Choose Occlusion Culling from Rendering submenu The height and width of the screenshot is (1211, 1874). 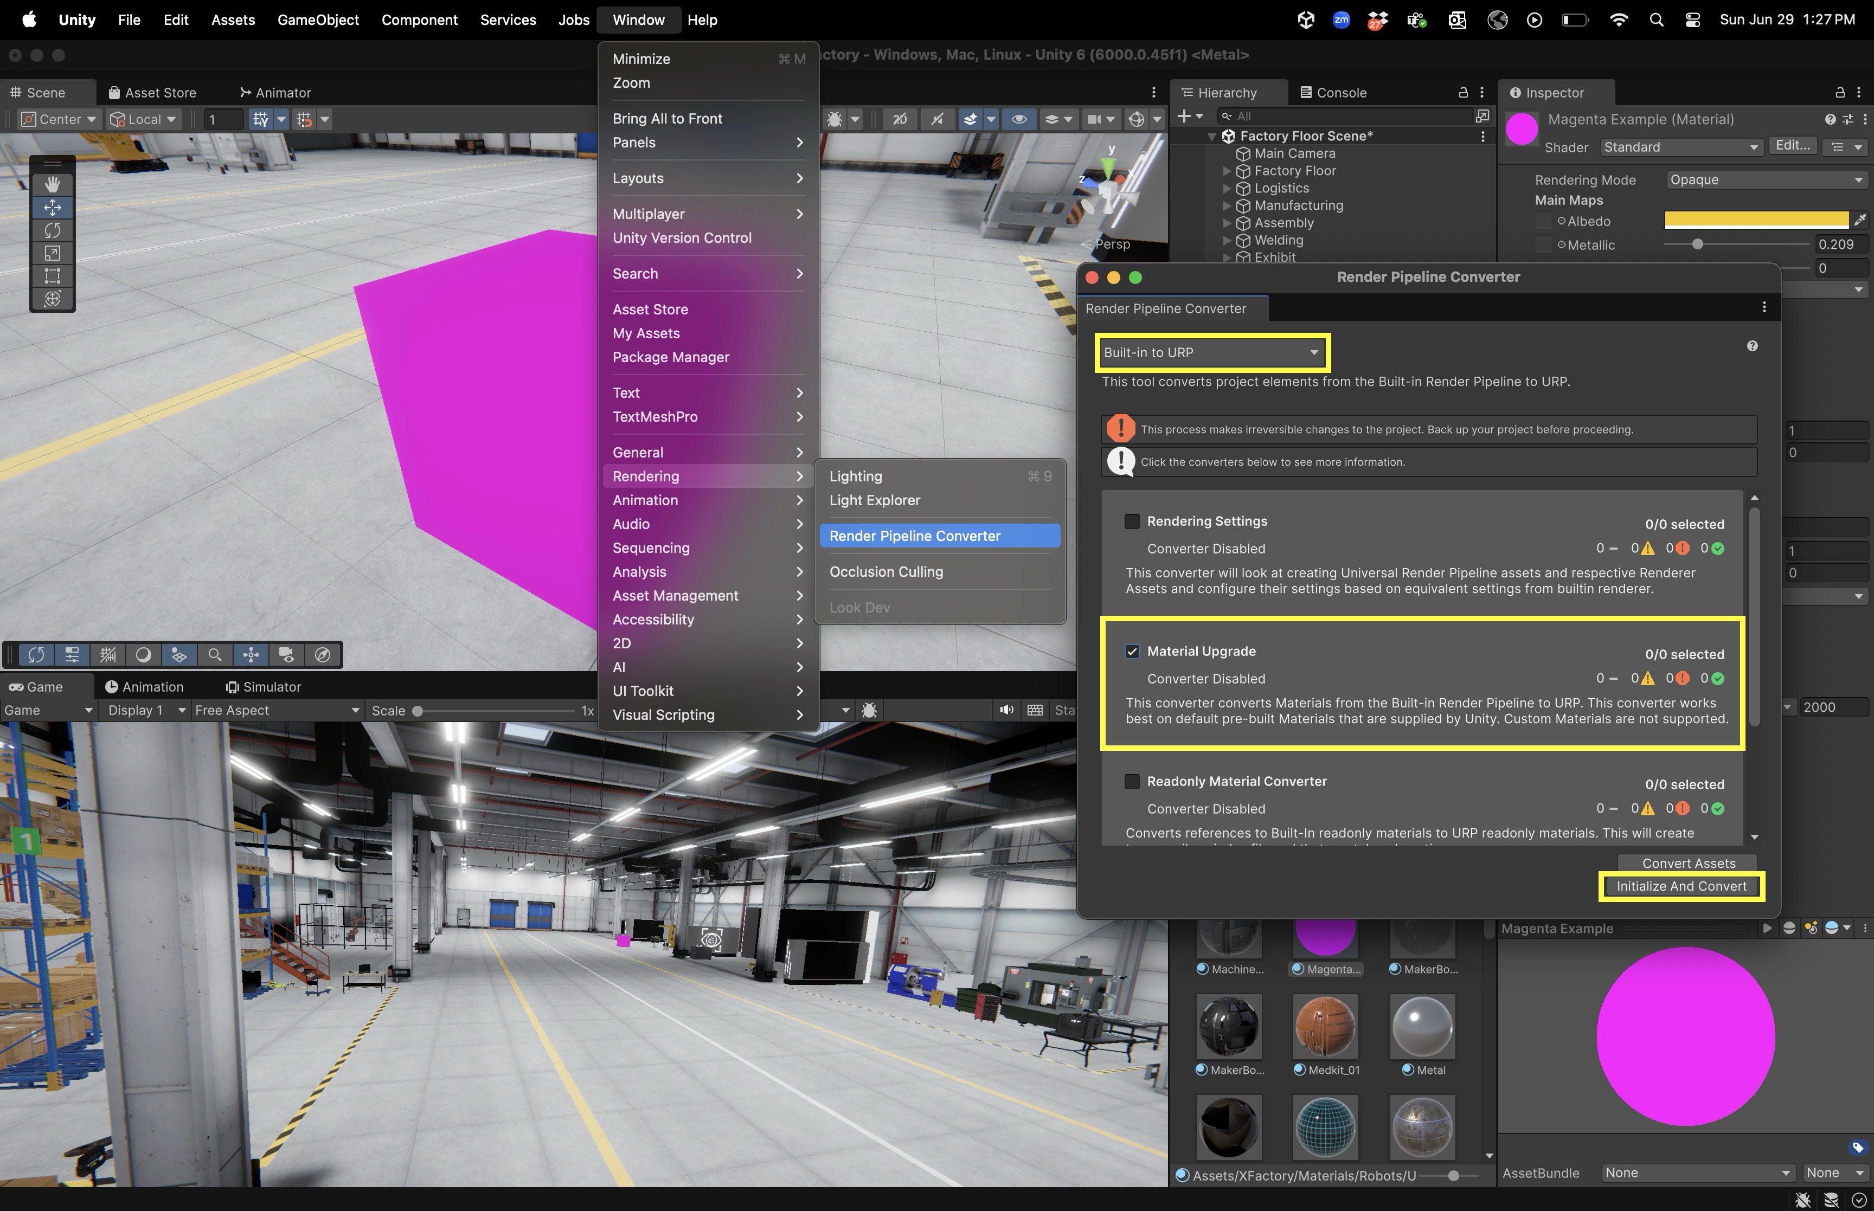tap(885, 572)
